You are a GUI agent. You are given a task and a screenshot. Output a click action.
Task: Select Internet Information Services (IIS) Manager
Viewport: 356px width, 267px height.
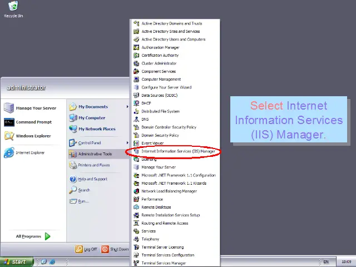[x=175, y=151]
